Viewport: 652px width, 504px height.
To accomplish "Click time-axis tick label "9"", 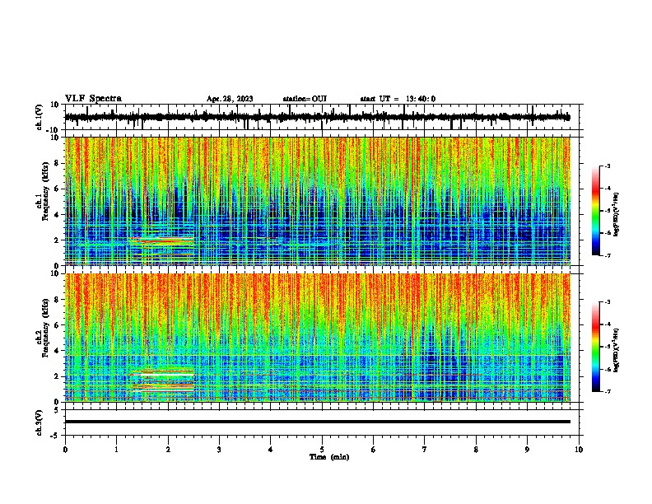I will point(527,450).
